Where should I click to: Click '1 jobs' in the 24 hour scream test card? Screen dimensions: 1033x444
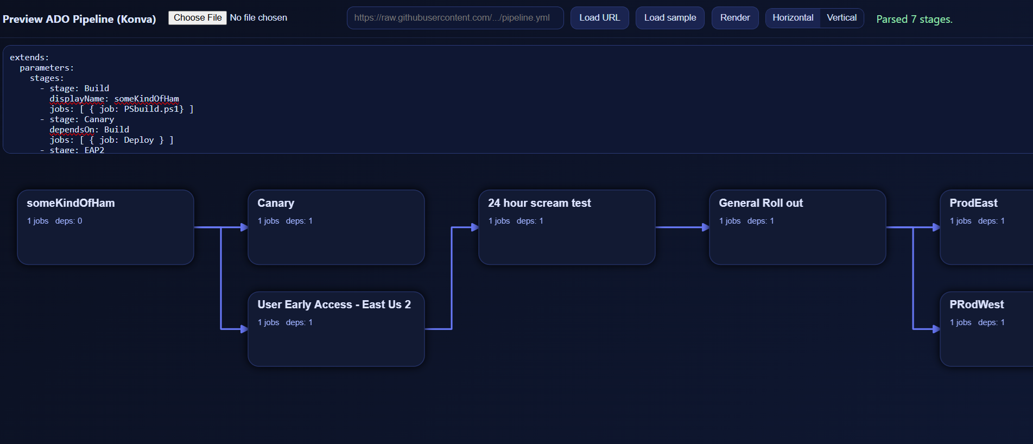[499, 221]
